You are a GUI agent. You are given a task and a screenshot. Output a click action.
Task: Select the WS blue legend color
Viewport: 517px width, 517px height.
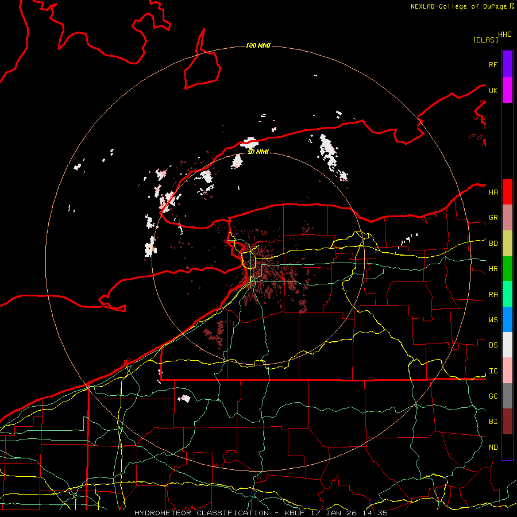pyautogui.click(x=507, y=319)
